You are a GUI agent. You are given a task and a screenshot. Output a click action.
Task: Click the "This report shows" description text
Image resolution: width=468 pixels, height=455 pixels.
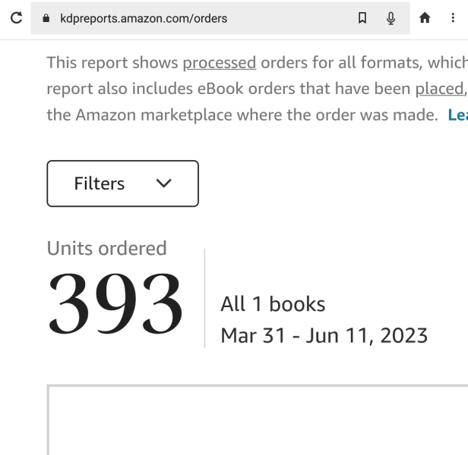pos(112,62)
